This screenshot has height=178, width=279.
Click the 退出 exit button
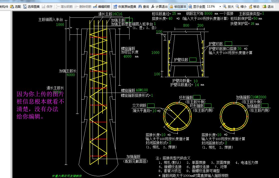pos(268,6)
